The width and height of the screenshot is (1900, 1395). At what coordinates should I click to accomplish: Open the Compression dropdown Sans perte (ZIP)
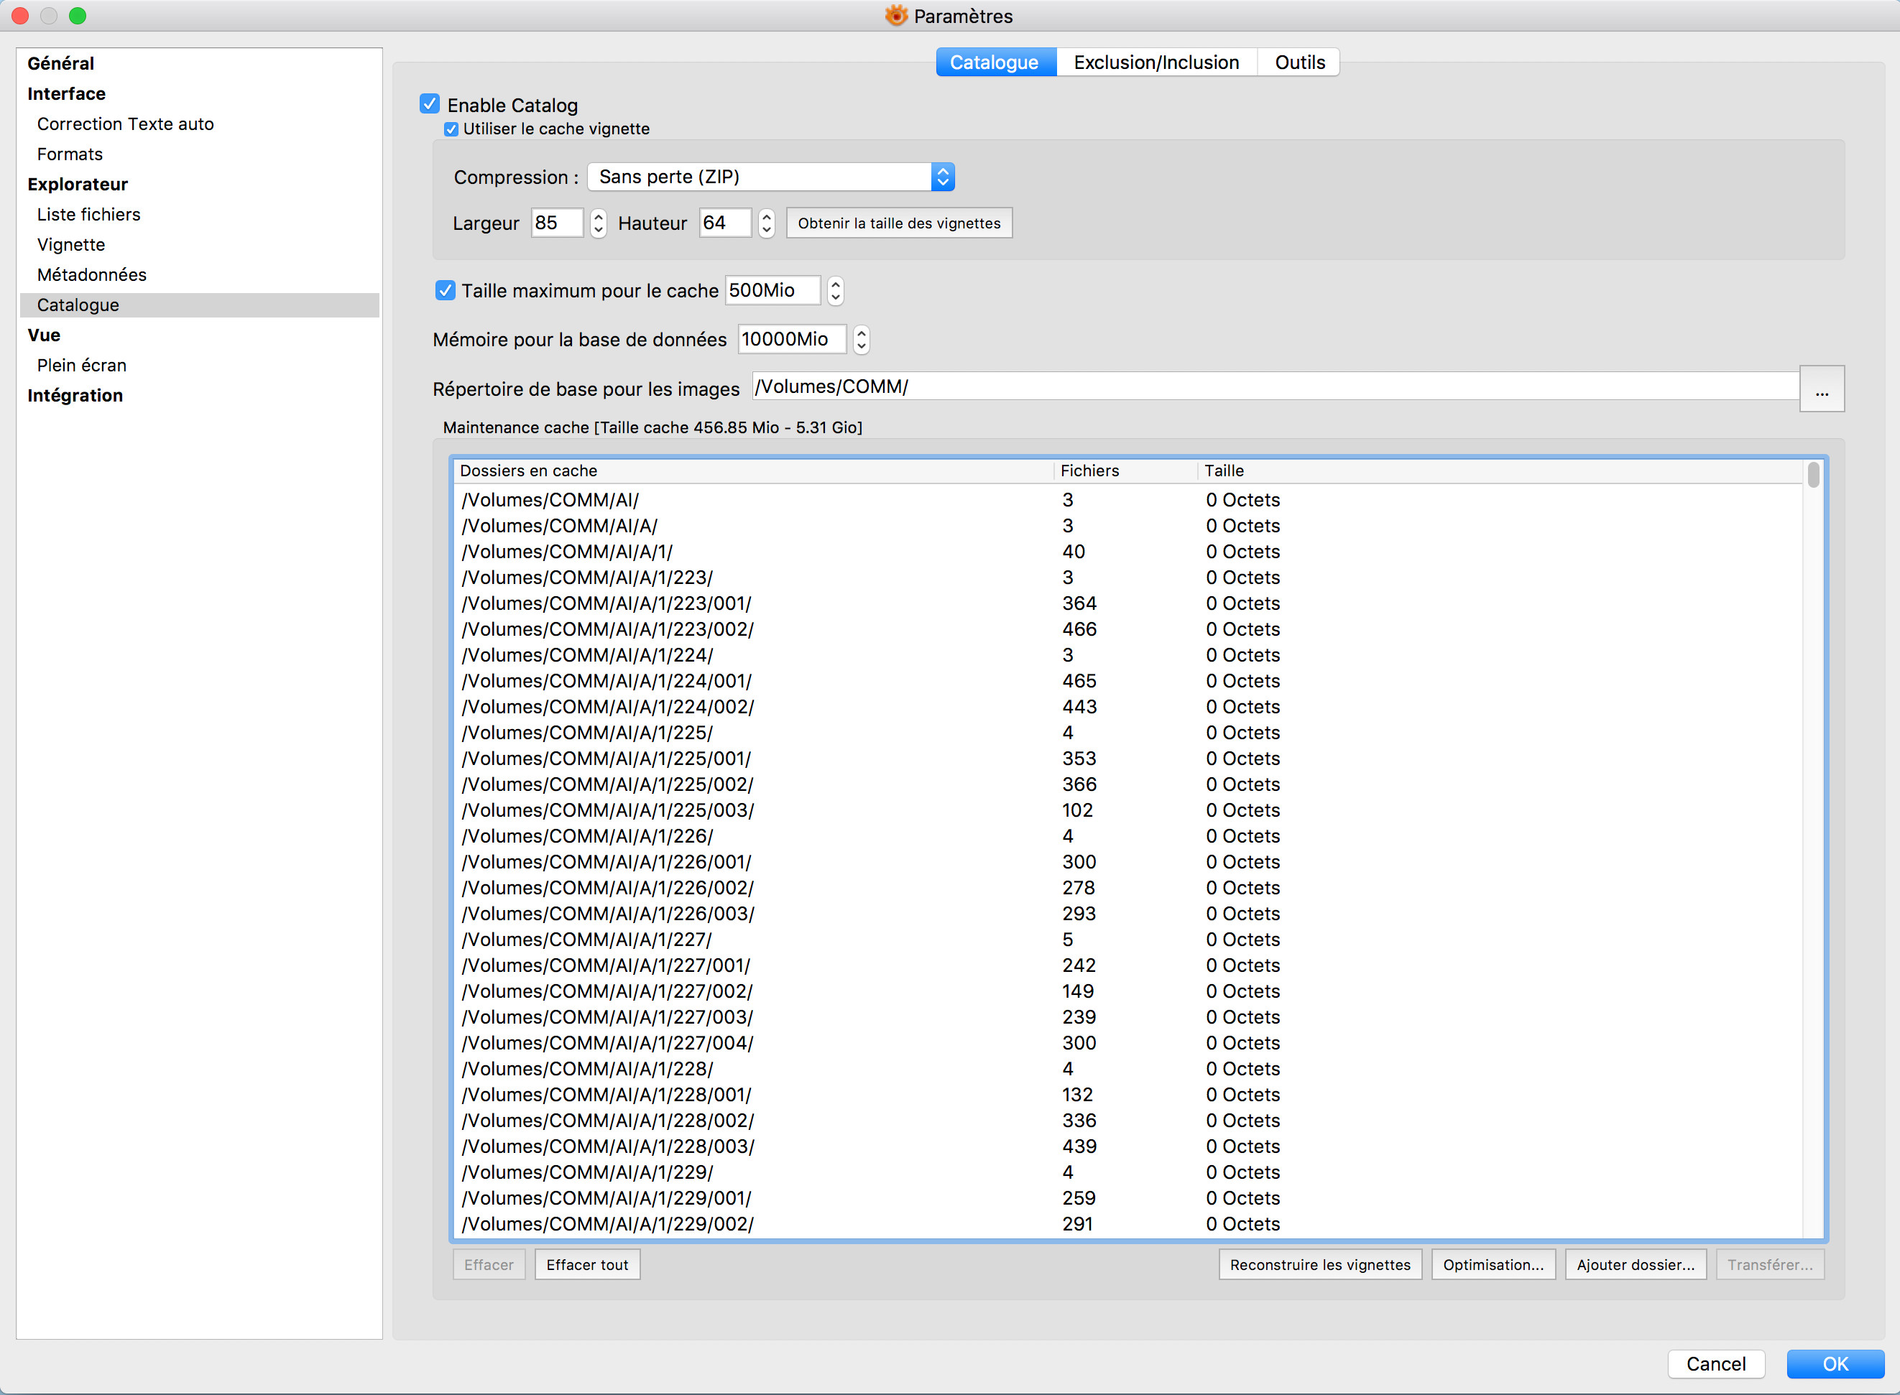(770, 177)
